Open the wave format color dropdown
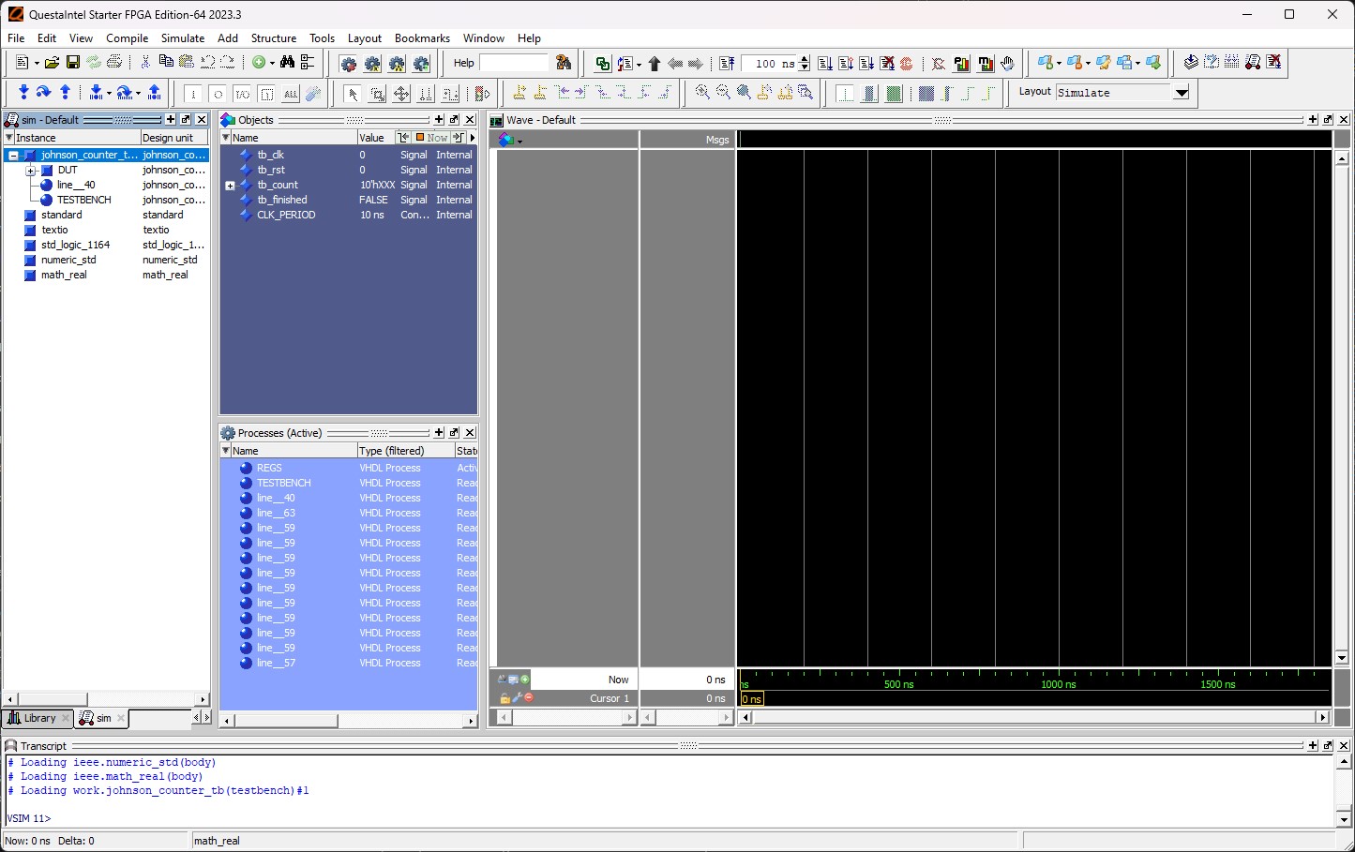1355x852 pixels. pos(519,141)
